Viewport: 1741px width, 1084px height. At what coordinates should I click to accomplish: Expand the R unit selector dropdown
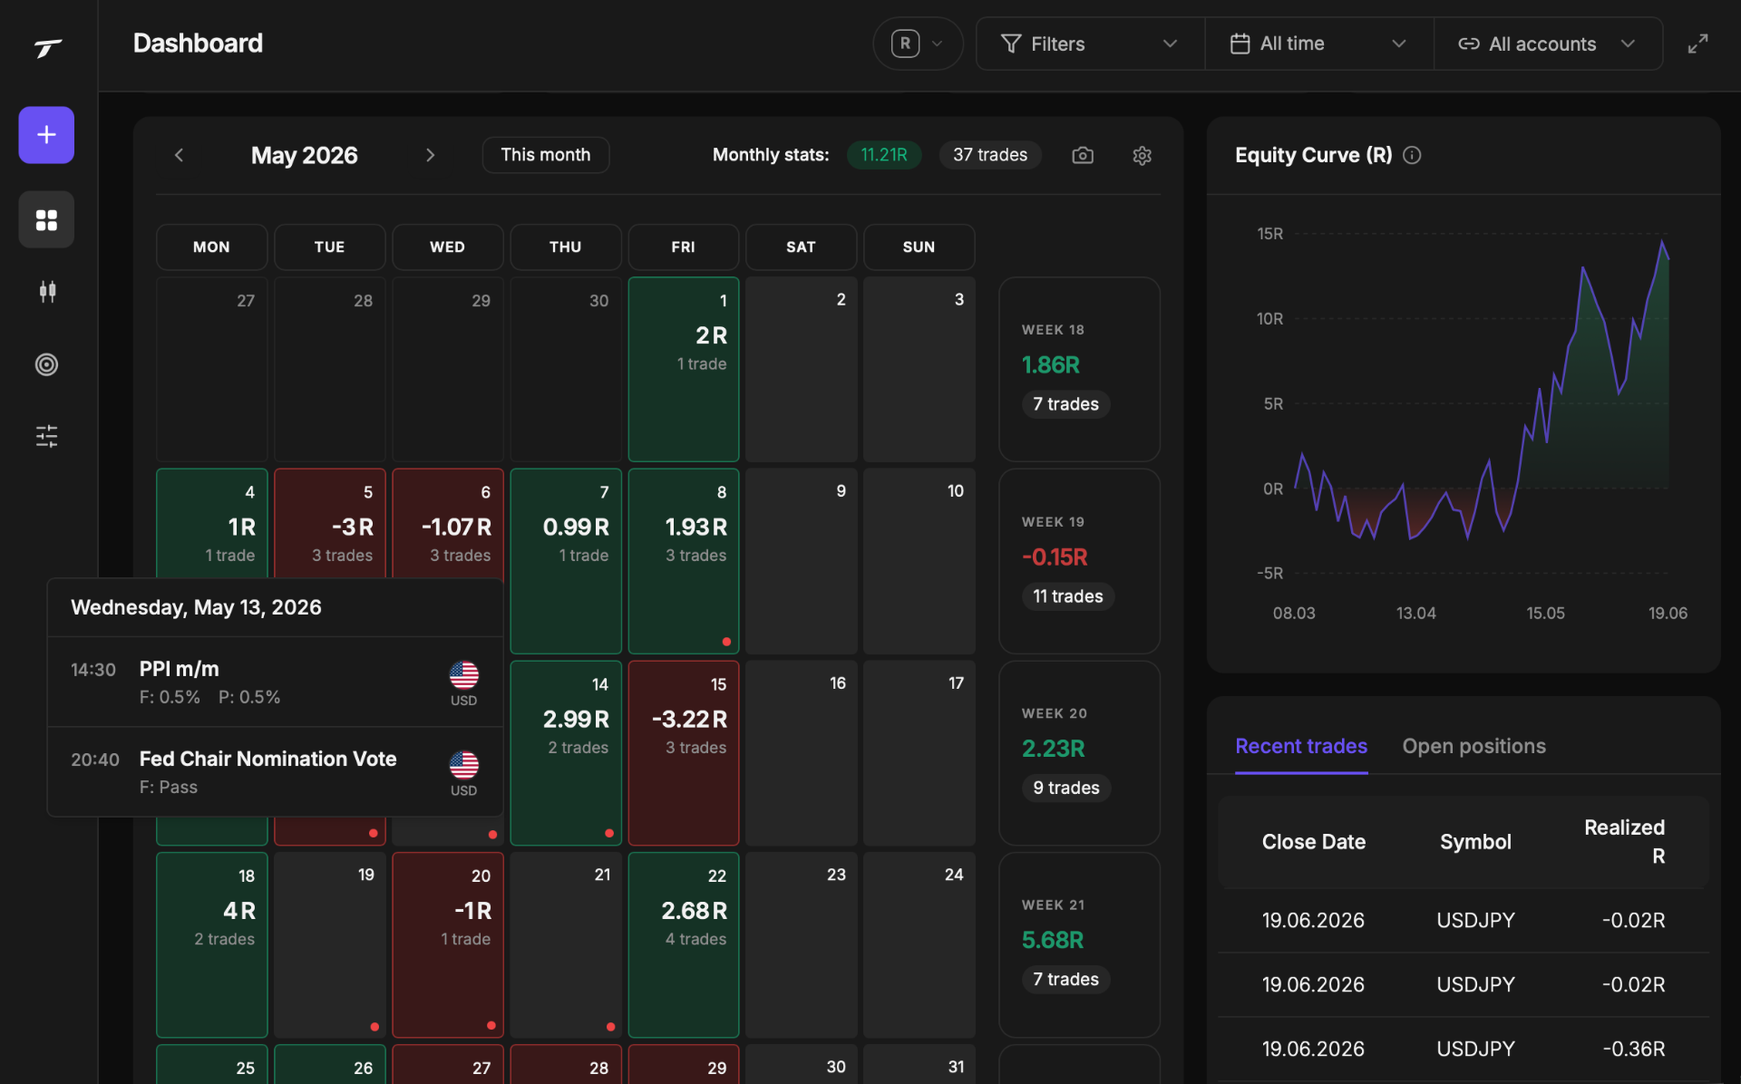tap(918, 44)
